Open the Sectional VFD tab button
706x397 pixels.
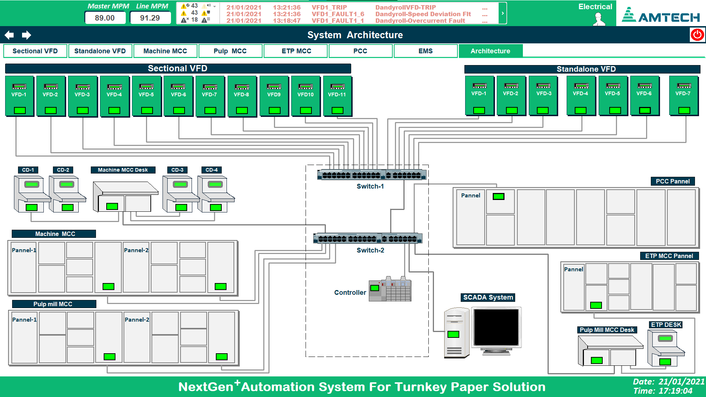pyautogui.click(x=35, y=51)
